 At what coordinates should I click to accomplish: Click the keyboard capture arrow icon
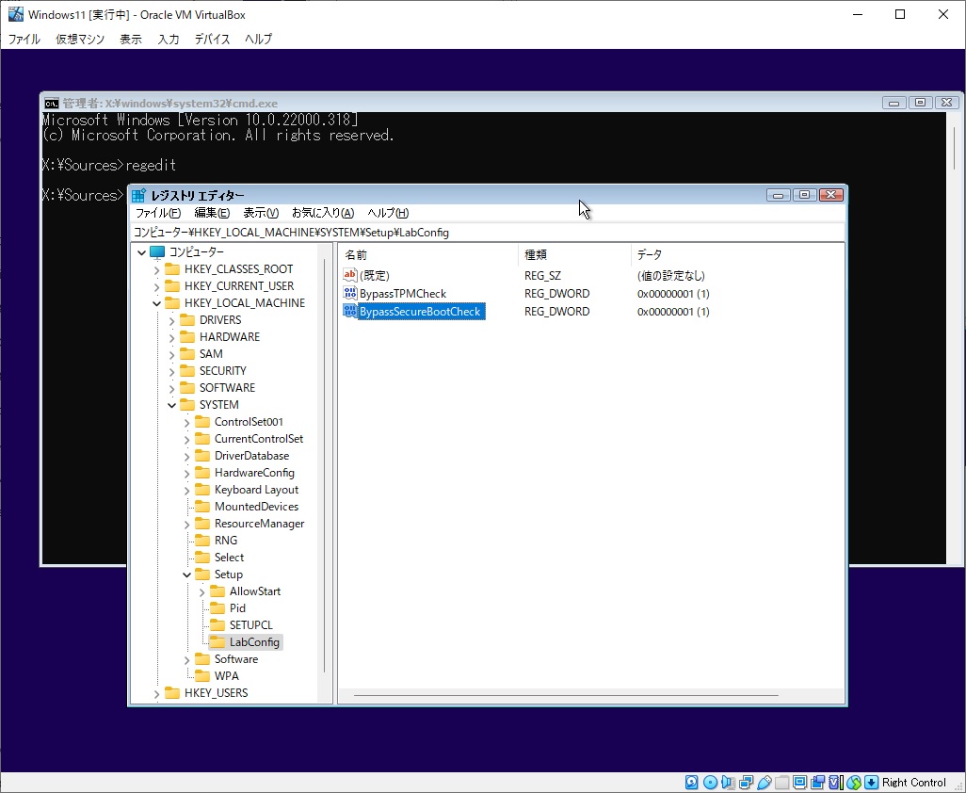(x=871, y=783)
